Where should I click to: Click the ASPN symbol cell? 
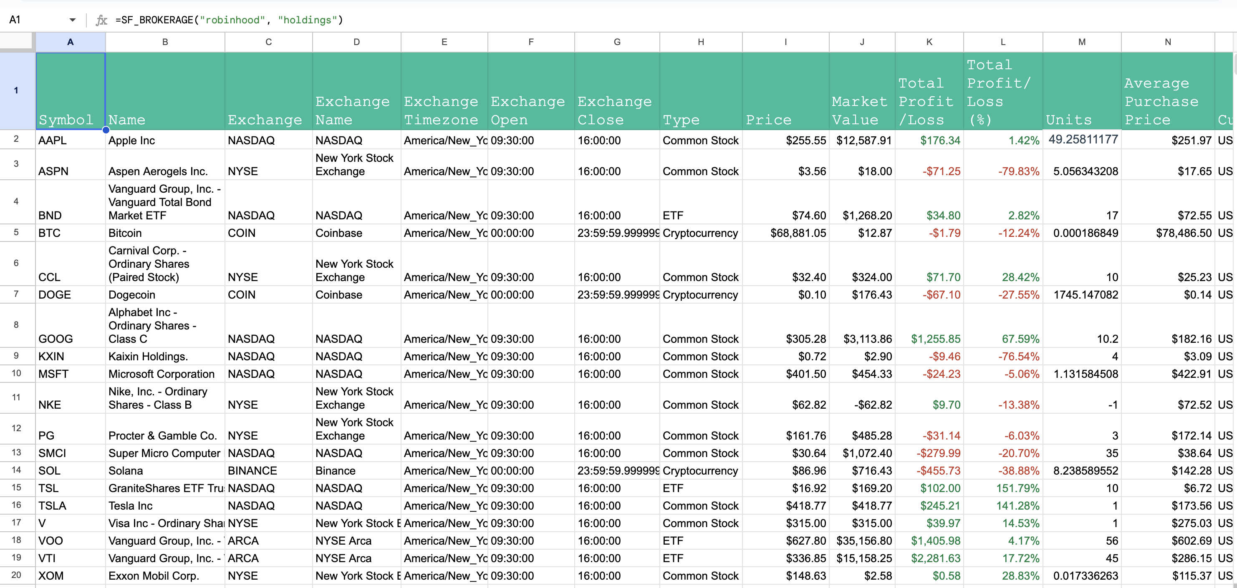pyautogui.click(x=71, y=165)
